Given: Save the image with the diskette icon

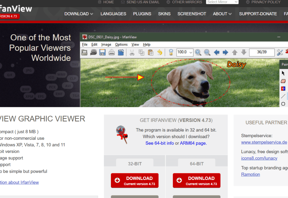Looking at the screenshot, I should click(x=102, y=52).
